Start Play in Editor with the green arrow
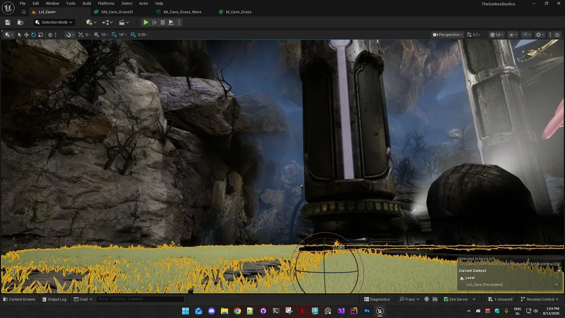 click(146, 23)
